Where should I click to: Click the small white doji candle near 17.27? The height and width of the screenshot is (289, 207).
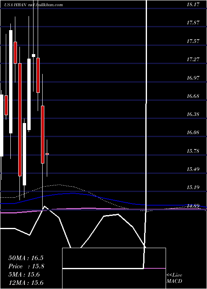click(x=34, y=55)
